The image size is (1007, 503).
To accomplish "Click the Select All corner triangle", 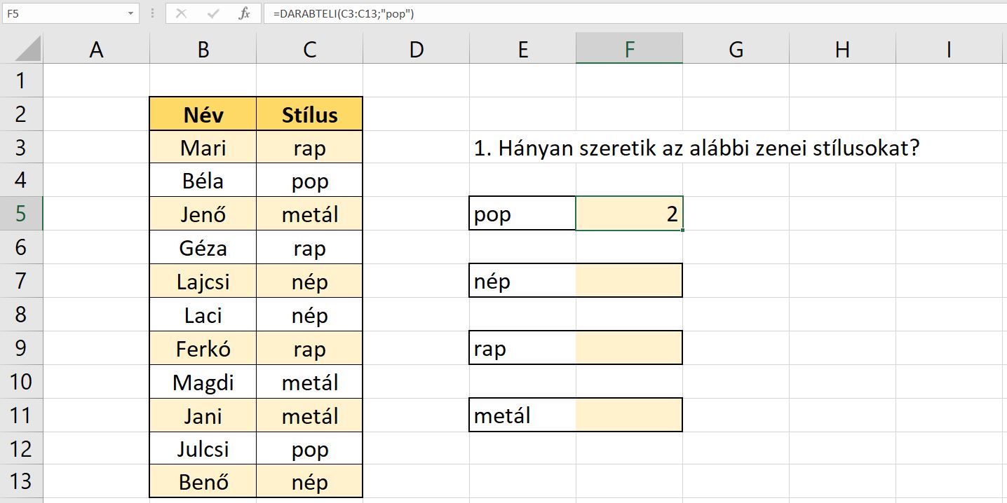I will pos(28,49).
